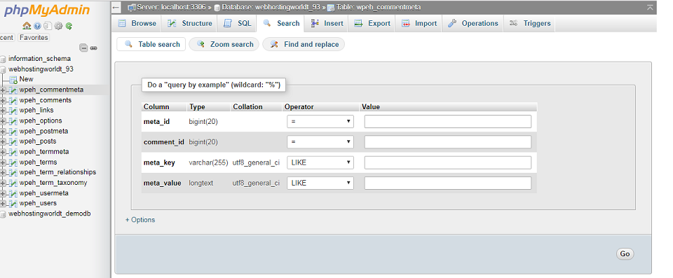Click the wpeh_options table icon
The height and width of the screenshot is (278, 673).
(x=13, y=121)
